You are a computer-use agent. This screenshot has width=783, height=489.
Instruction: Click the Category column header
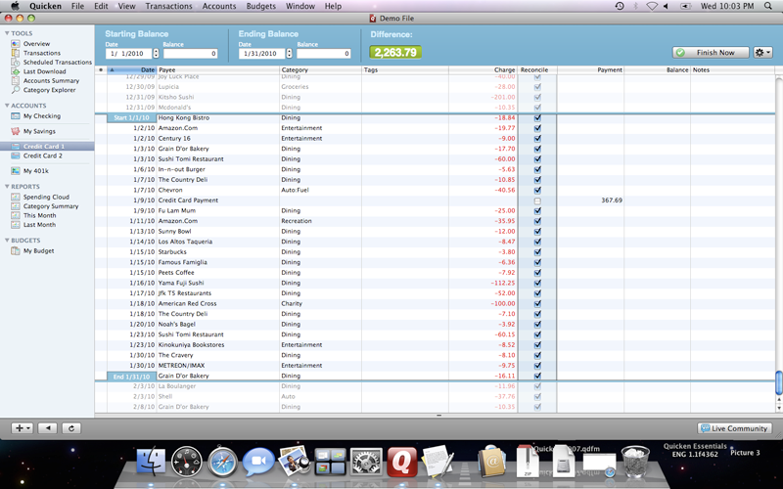(321, 69)
